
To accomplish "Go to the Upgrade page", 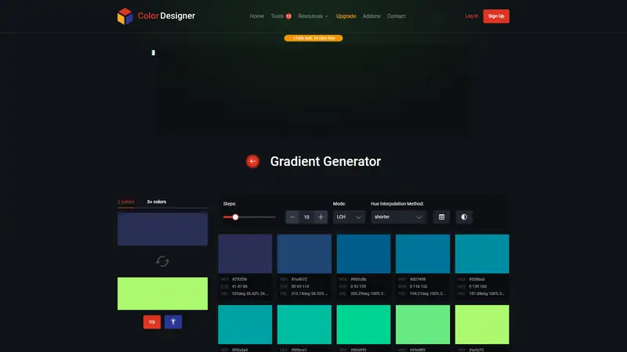I will coord(346,16).
